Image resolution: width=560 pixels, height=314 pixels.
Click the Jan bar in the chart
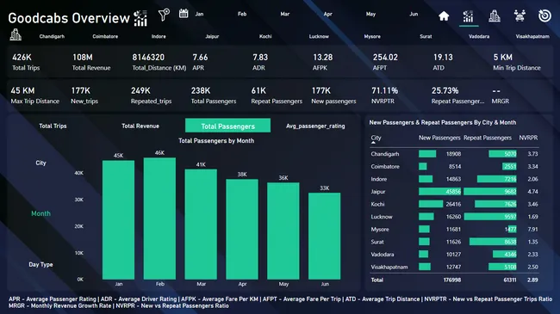pos(119,220)
